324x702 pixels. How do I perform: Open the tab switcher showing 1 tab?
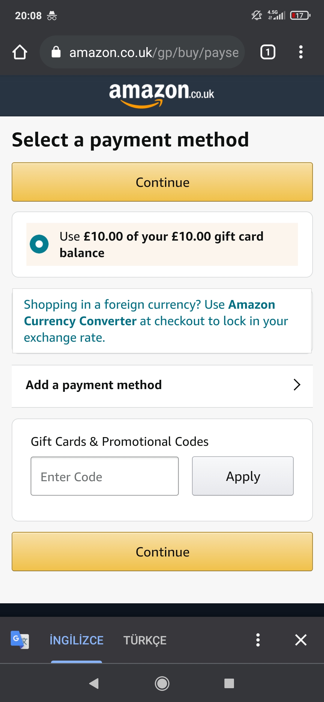[268, 52]
